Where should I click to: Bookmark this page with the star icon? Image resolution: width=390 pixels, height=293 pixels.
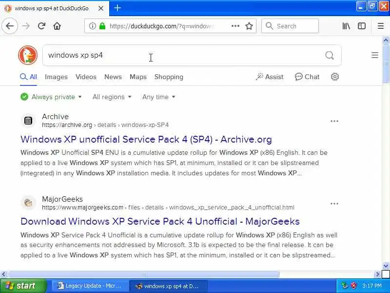(x=249, y=26)
